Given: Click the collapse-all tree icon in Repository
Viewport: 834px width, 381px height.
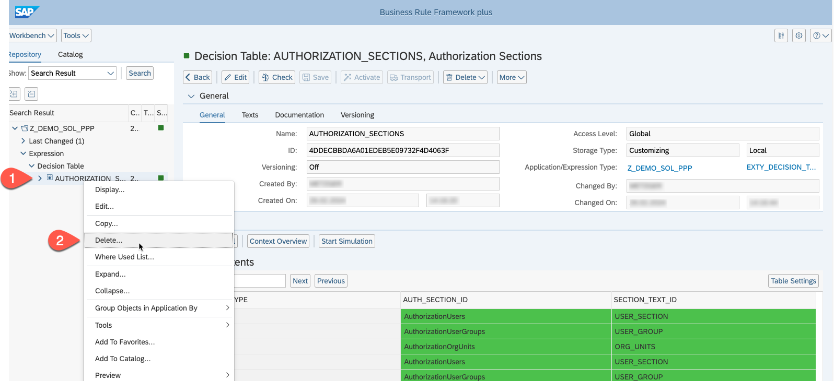Looking at the screenshot, I should pyautogui.click(x=31, y=94).
